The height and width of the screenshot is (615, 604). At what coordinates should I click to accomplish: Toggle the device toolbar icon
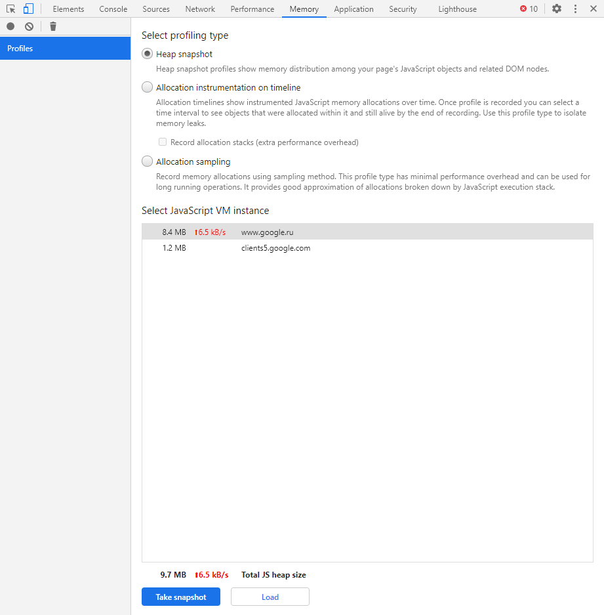[x=28, y=9]
